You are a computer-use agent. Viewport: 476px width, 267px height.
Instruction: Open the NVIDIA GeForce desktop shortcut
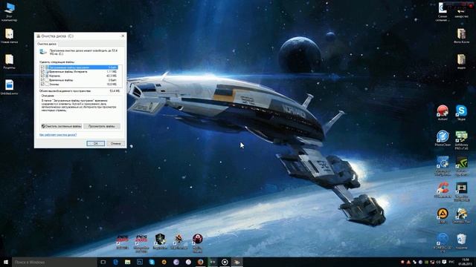coord(461,166)
